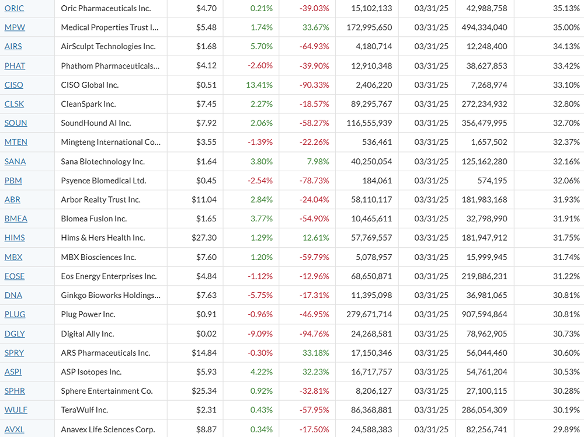Open the SOUN stock page link
This screenshot has height=437, width=584.
pyautogui.click(x=16, y=123)
